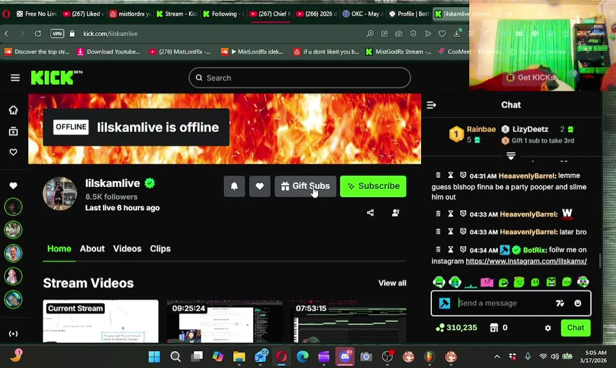Click LizyDeetz in the gift leaderboard

[x=530, y=129]
